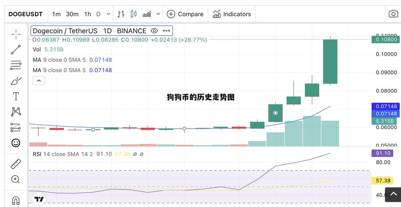Click the TradingView logo
The image size is (401, 207).
39,199
